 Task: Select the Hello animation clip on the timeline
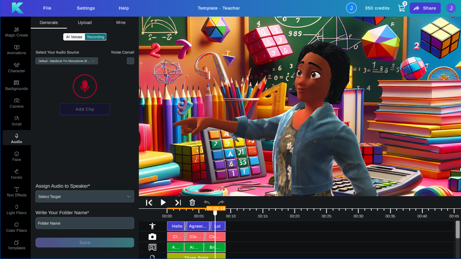(177, 226)
